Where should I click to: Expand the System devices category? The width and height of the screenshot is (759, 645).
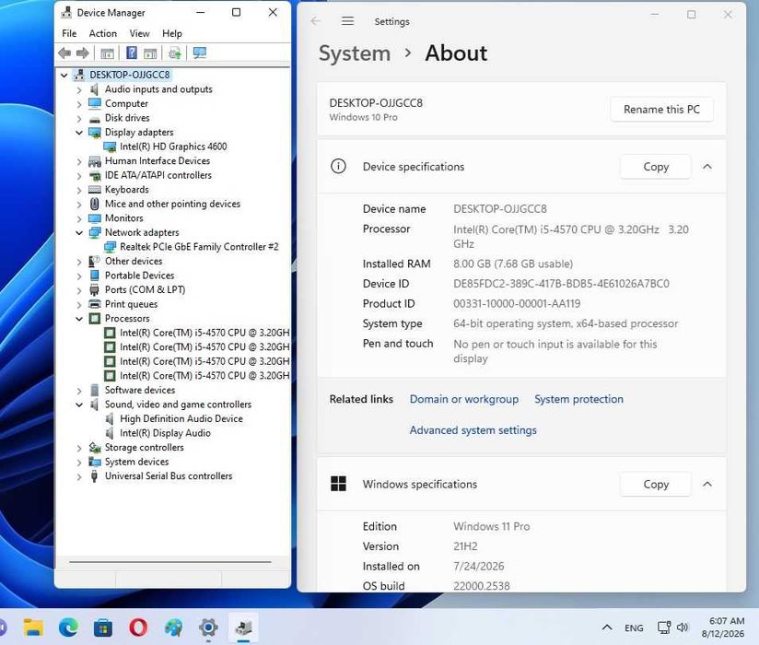coord(79,462)
